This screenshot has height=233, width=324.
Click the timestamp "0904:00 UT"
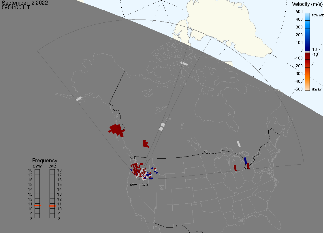point(16,7)
